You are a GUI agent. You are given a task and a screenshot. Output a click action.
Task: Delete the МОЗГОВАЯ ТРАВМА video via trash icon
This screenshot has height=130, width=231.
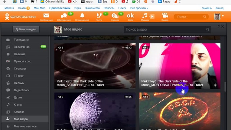[215, 85]
